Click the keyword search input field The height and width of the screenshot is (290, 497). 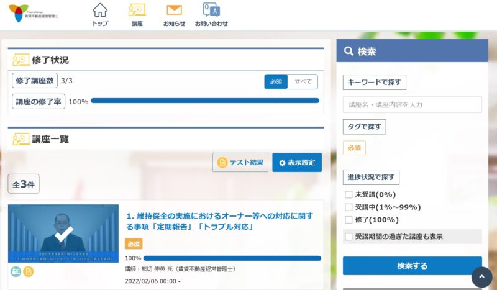point(412,104)
